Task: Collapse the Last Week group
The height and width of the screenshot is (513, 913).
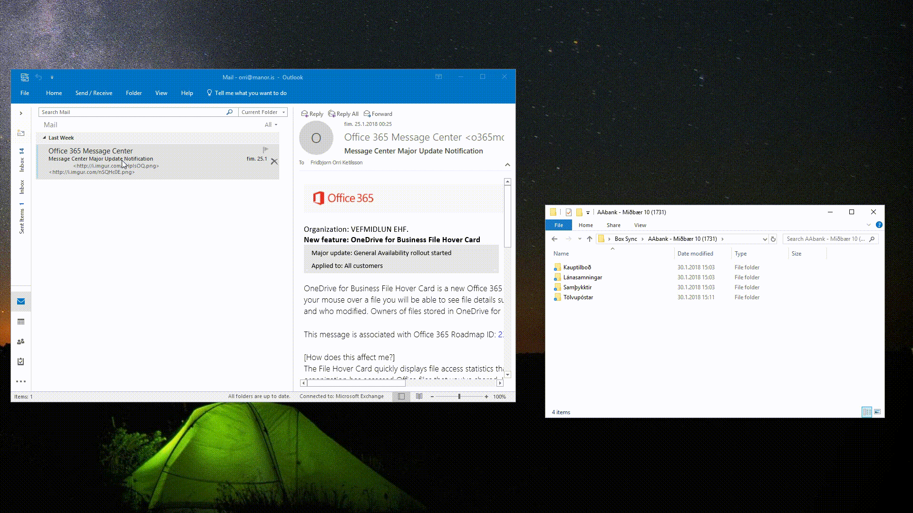Action: coord(44,138)
